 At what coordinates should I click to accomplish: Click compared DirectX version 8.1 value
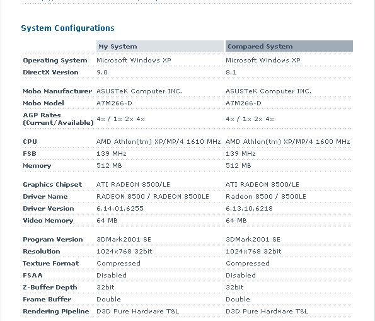click(x=231, y=73)
